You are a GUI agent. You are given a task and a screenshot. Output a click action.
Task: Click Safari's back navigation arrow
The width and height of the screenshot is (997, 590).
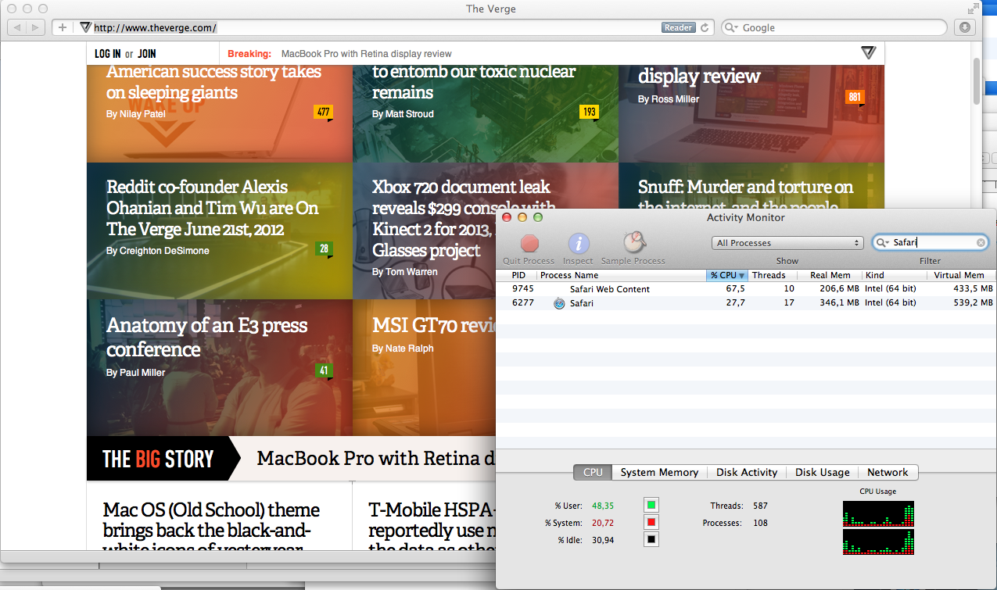coord(16,27)
